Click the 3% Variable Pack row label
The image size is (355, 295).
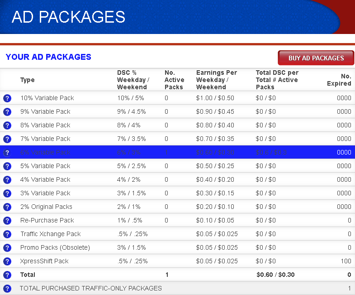pos(45,193)
